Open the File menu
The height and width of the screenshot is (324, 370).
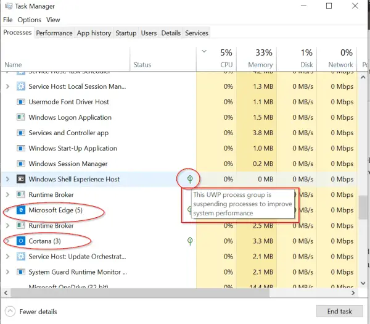point(8,20)
